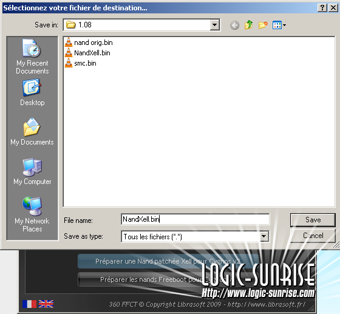The height and width of the screenshot is (314, 340).
Task: Expand the Save in folder dropdown
Action: tap(214, 25)
